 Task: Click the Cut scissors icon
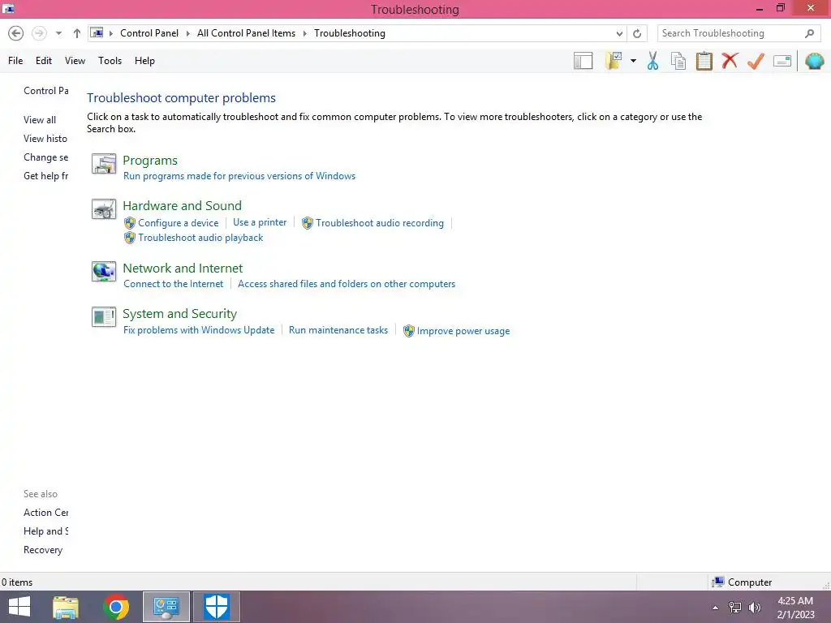point(653,61)
